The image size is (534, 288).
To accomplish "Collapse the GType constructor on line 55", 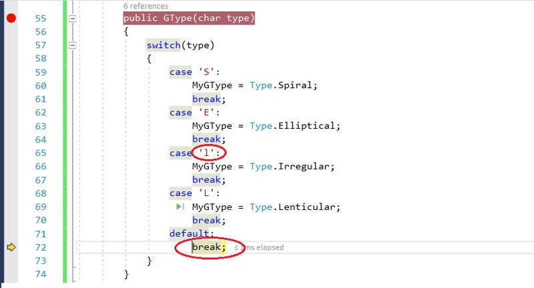I will [x=73, y=19].
